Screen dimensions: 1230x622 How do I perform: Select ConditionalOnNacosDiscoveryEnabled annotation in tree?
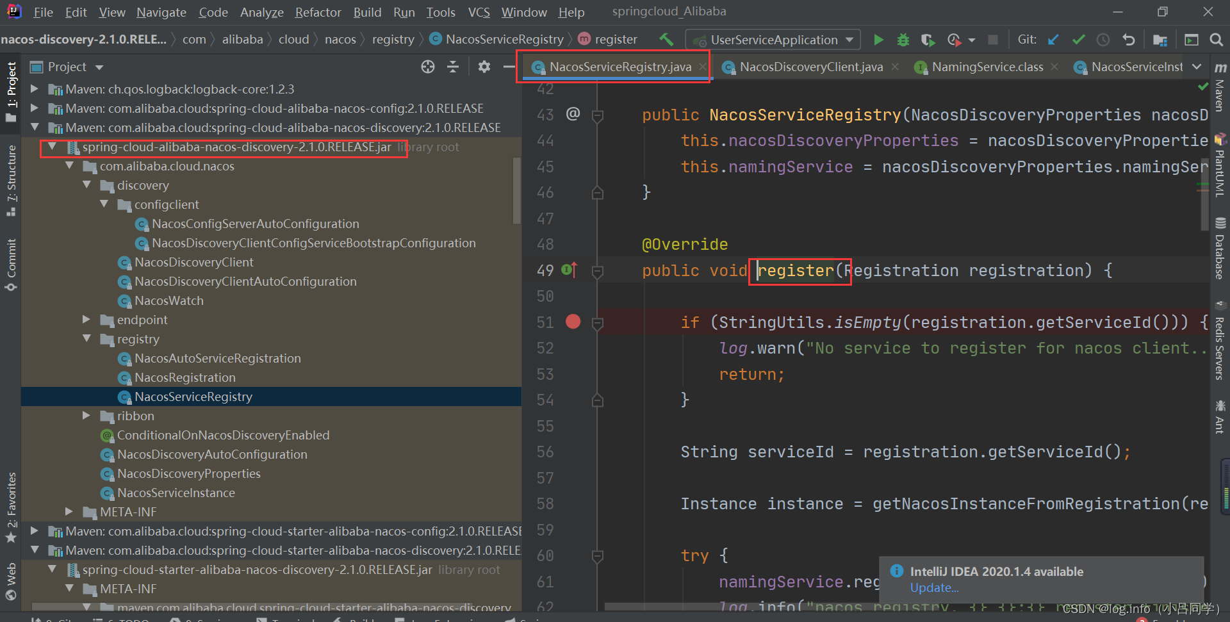pyautogui.click(x=223, y=435)
